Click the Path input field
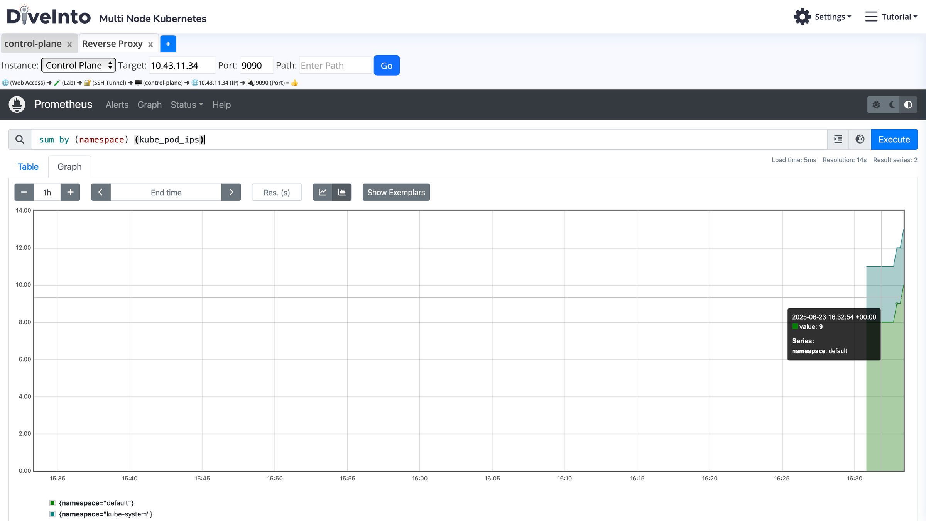926x521 pixels. coord(335,65)
